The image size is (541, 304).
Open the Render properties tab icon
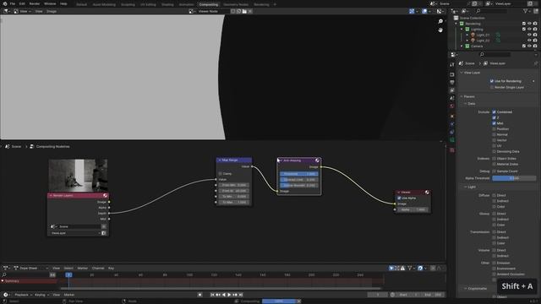(x=452, y=74)
